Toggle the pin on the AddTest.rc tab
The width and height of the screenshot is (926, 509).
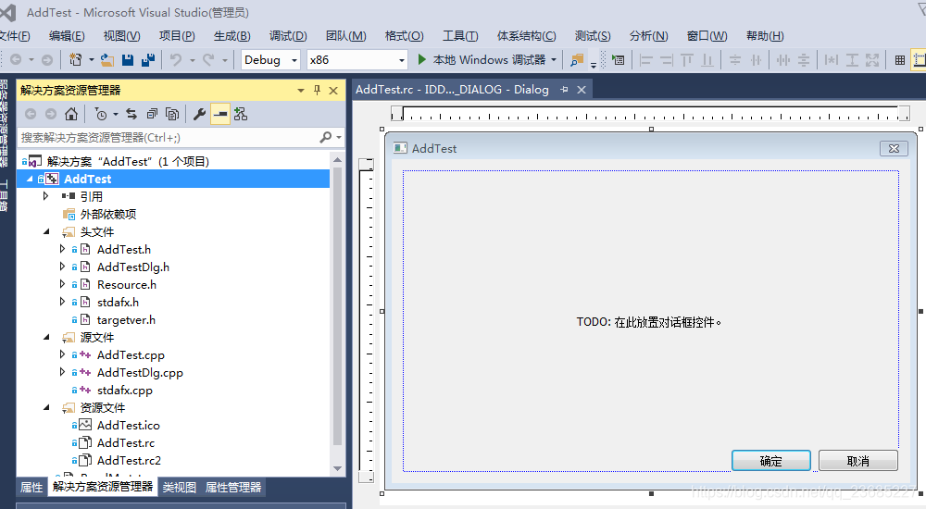(x=564, y=89)
